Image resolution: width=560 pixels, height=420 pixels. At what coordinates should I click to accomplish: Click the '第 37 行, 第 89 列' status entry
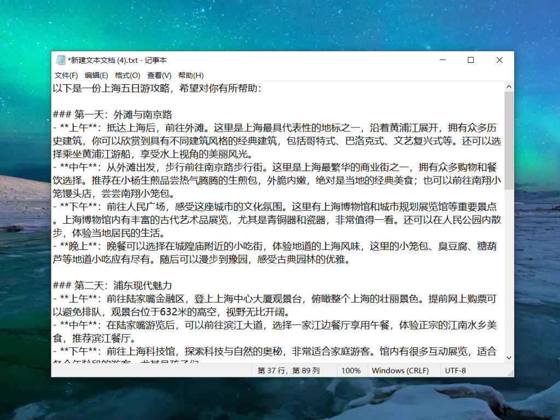(x=289, y=371)
